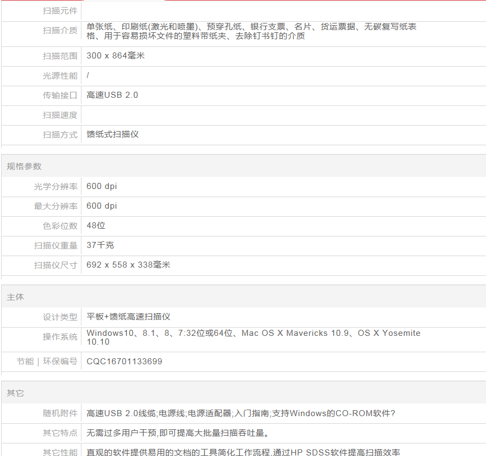
Task: Select the 600 dpi value beside 最大分辨率
Action: coord(102,206)
